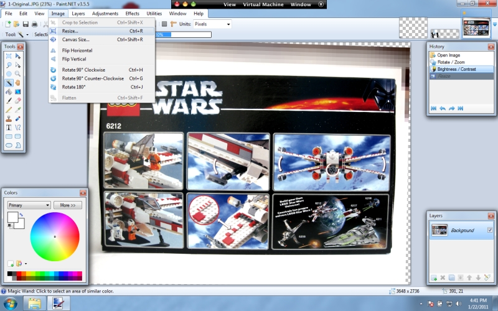
Task: Open the Effects menu
Action: (x=132, y=14)
